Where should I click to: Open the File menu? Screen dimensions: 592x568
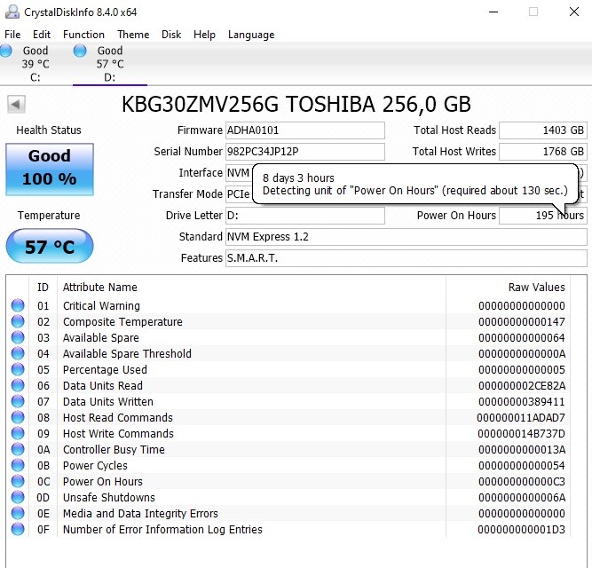[12, 35]
